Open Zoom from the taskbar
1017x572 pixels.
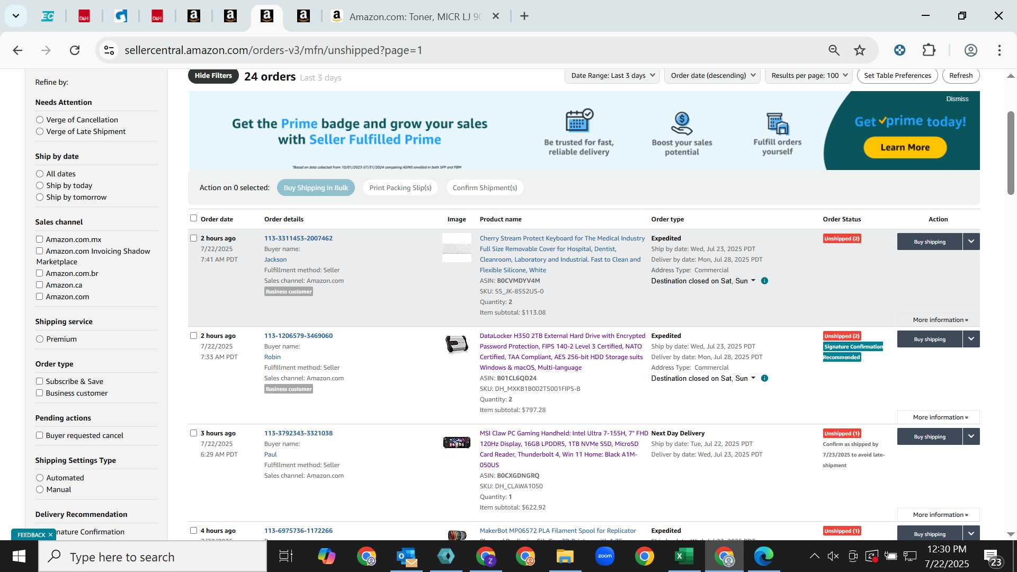604,557
